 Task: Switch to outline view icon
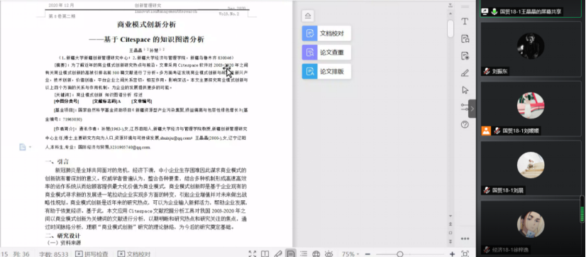tap(304, 254)
